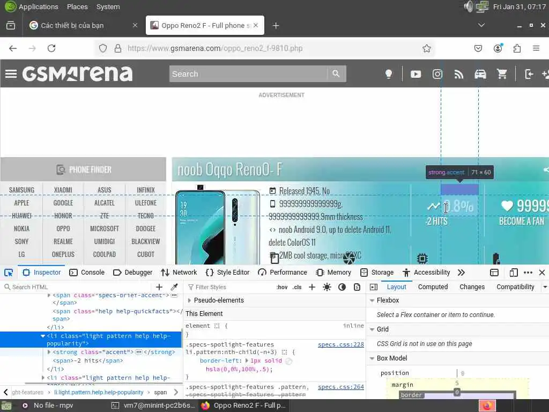
Task: Open the Changes sidebar tab
Action: 472,287
